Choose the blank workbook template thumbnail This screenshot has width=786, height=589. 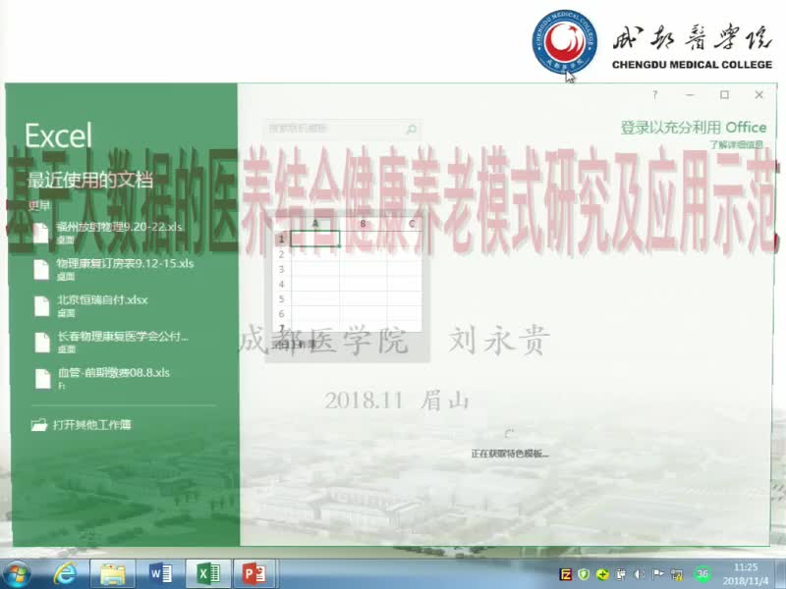(348, 288)
